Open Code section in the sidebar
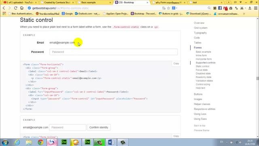The height and width of the screenshot is (146, 259). click(x=197, y=38)
